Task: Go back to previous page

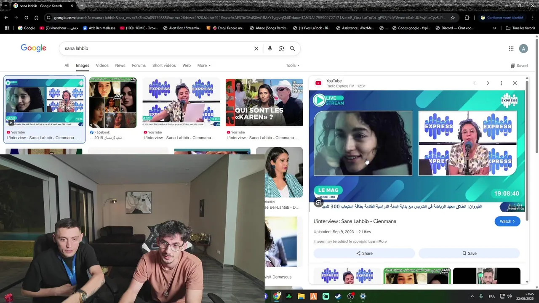Action: pos(6,18)
